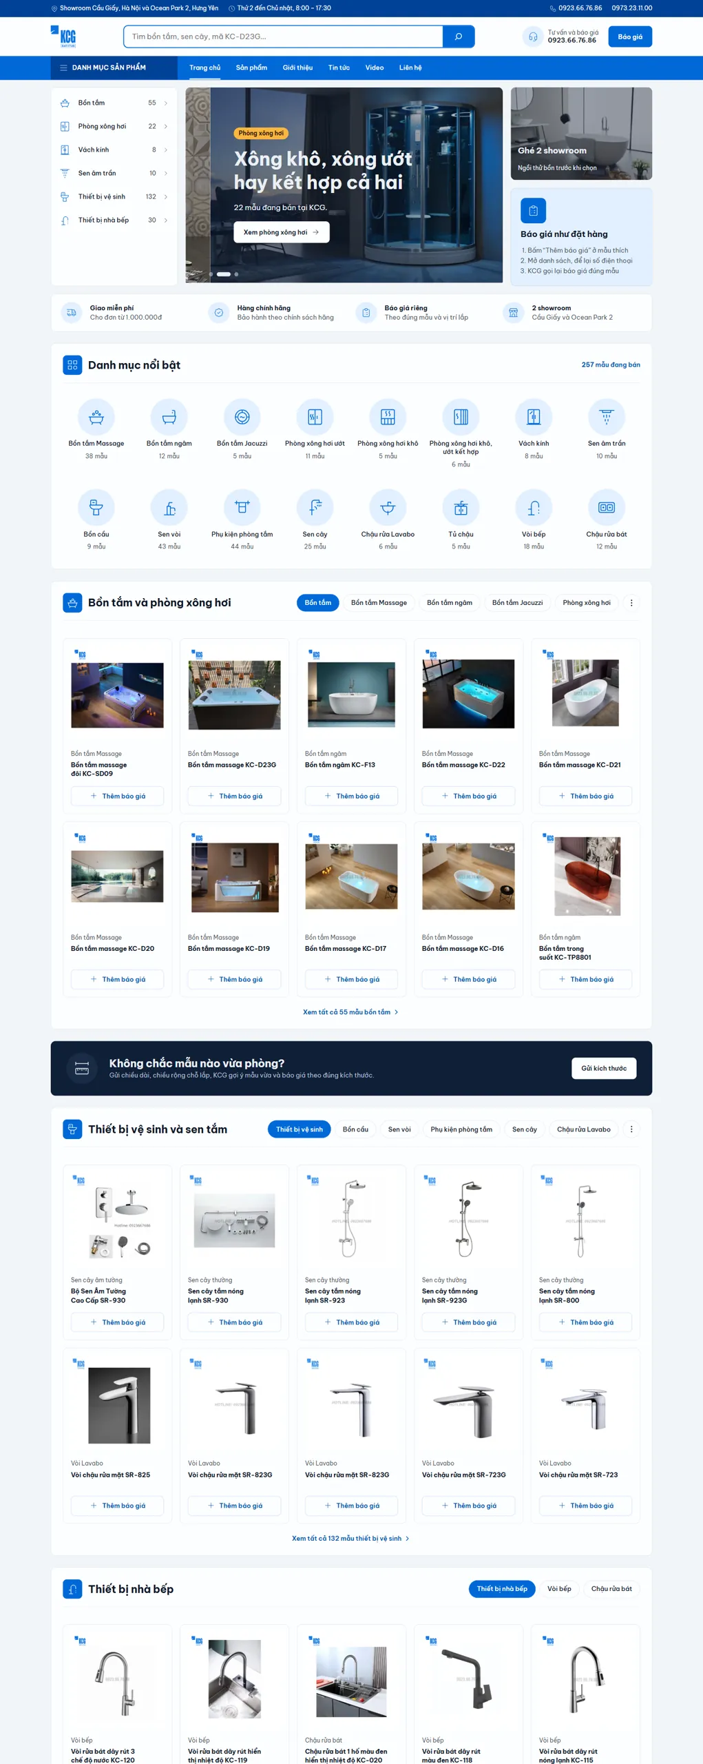Switch to the Bồn tắm Massage tab

click(x=379, y=602)
